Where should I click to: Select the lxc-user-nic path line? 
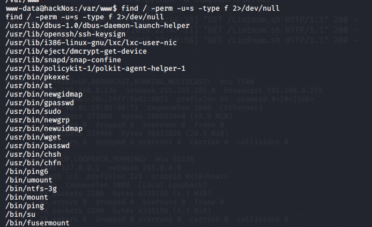[91, 43]
